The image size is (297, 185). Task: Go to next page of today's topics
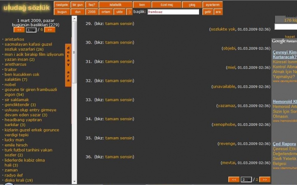(50, 30)
